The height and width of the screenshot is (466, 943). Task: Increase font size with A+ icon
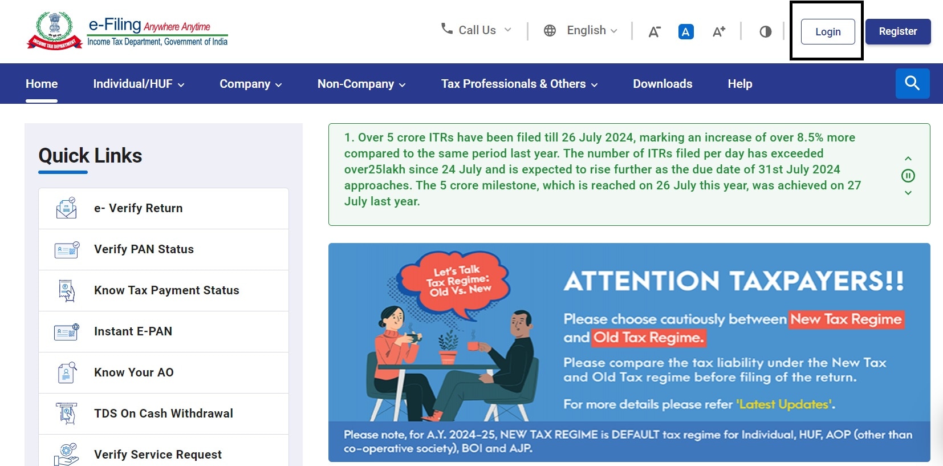coord(718,32)
